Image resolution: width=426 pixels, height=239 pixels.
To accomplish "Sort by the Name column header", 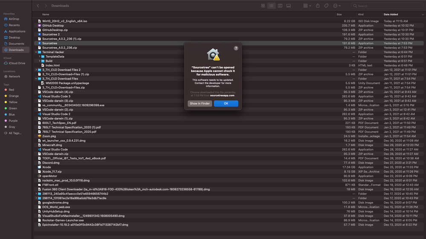I will [x=46, y=14].
